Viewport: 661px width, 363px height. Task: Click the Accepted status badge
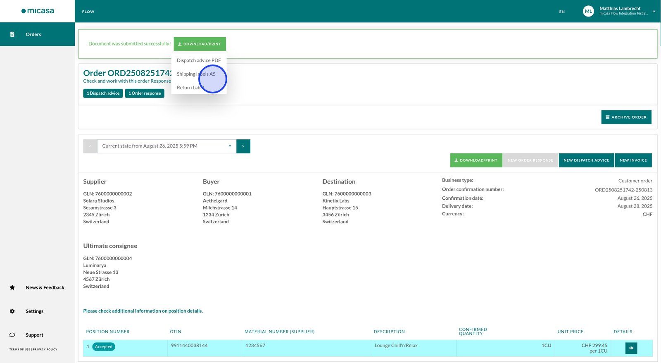click(104, 347)
